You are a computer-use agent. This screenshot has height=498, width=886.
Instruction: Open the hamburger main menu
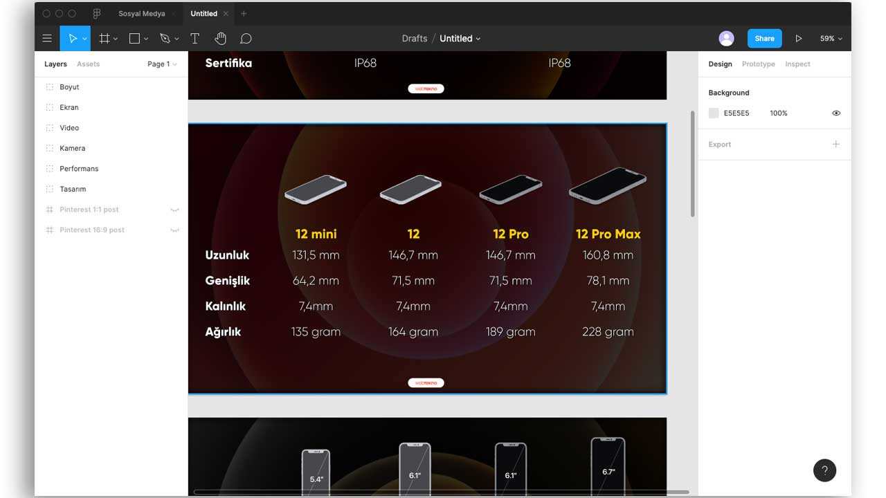47,39
